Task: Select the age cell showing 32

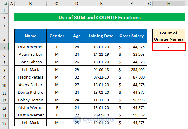Action: pyautogui.click(x=77, y=77)
